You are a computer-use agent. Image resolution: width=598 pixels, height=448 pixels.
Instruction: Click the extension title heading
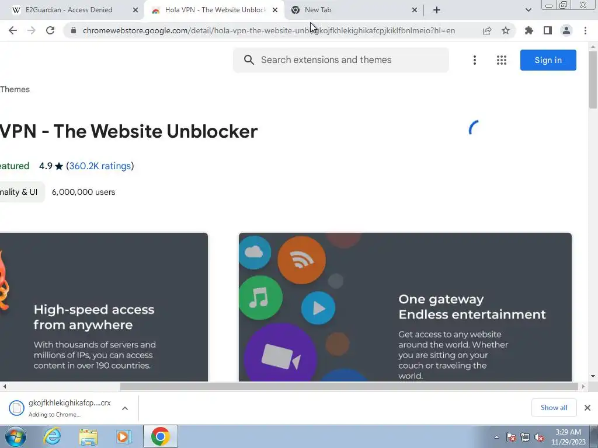128,131
